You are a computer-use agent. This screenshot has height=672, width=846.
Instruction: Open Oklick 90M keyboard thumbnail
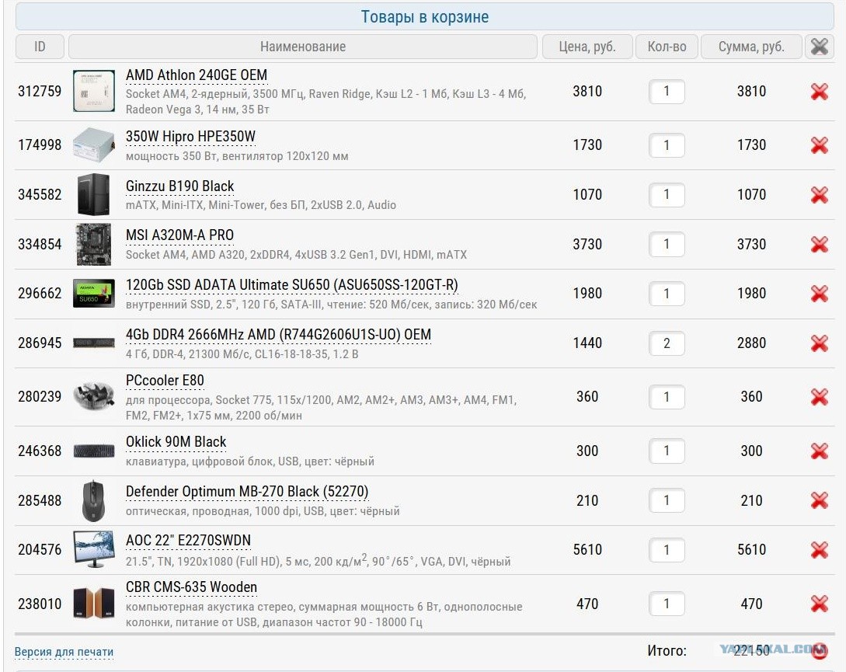pos(94,451)
